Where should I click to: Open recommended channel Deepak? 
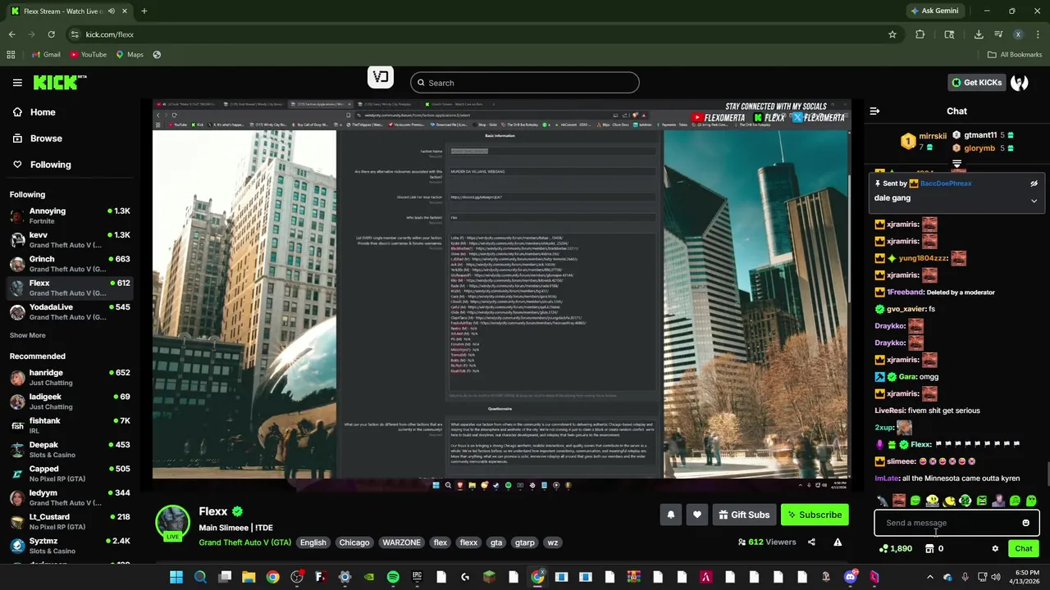pos(70,450)
